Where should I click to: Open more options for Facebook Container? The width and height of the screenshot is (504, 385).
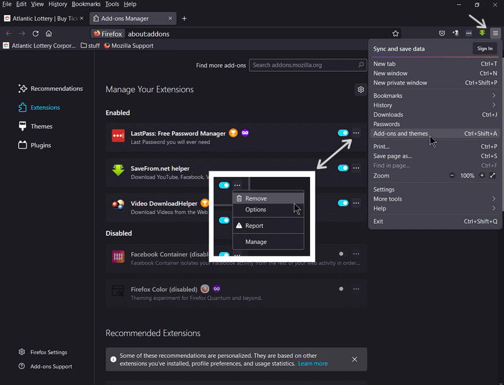[x=356, y=254]
